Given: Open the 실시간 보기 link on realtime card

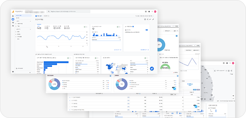Looking at the screenshot, I should point(118,50).
